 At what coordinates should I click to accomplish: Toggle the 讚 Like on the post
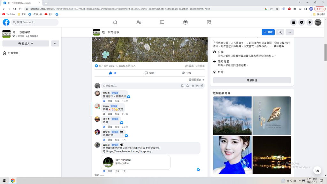click(x=112, y=73)
